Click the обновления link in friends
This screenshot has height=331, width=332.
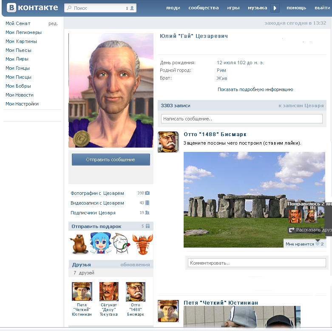point(135,265)
